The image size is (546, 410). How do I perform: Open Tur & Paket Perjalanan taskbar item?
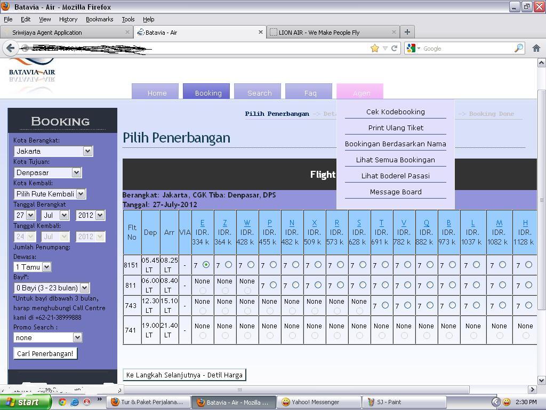coord(148,403)
